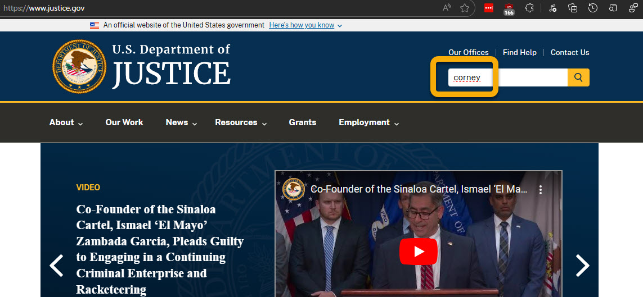Viewport: 643px width, 297px height.
Task: Expand the Here's how you know chevron
Action: tap(340, 26)
